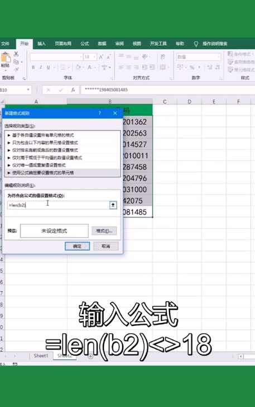Open the 数字 group dialog launcher
Image resolution: width=255 pixels, height=407 pixels.
point(221,78)
